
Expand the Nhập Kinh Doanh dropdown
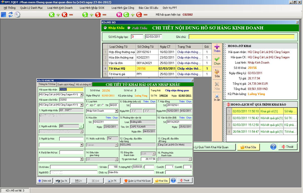point(116,111)
